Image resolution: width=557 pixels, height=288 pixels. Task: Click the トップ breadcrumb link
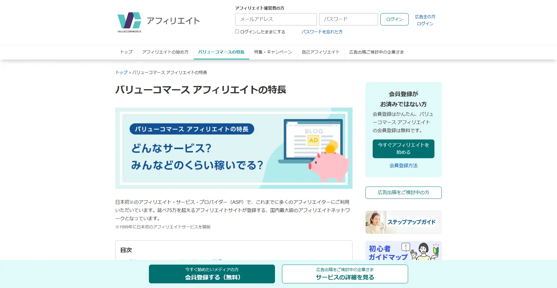pyautogui.click(x=121, y=72)
